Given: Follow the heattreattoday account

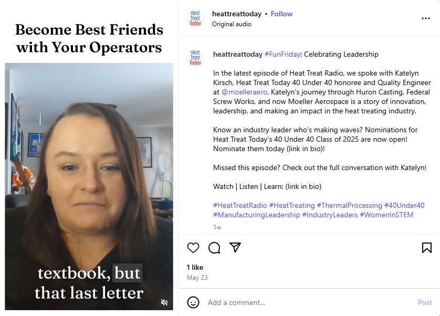Looking at the screenshot, I should [281, 14].
